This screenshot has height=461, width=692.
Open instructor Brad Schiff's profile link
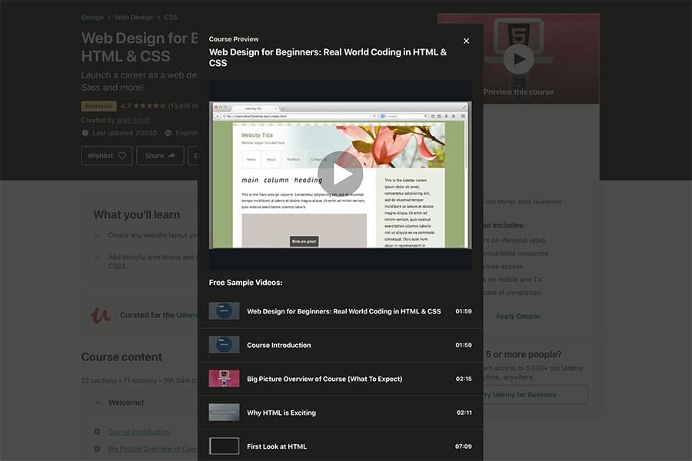coord(133,120)
